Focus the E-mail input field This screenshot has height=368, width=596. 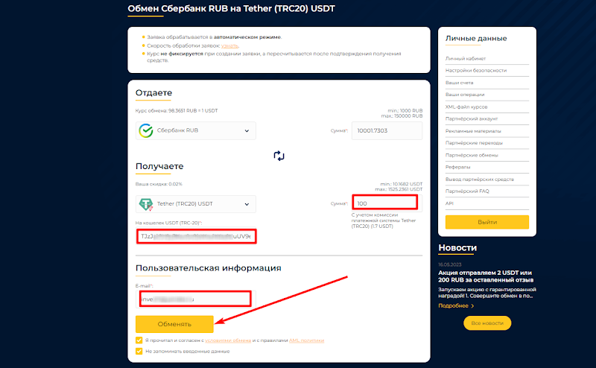pyautogui.click(x=195, y=299)
